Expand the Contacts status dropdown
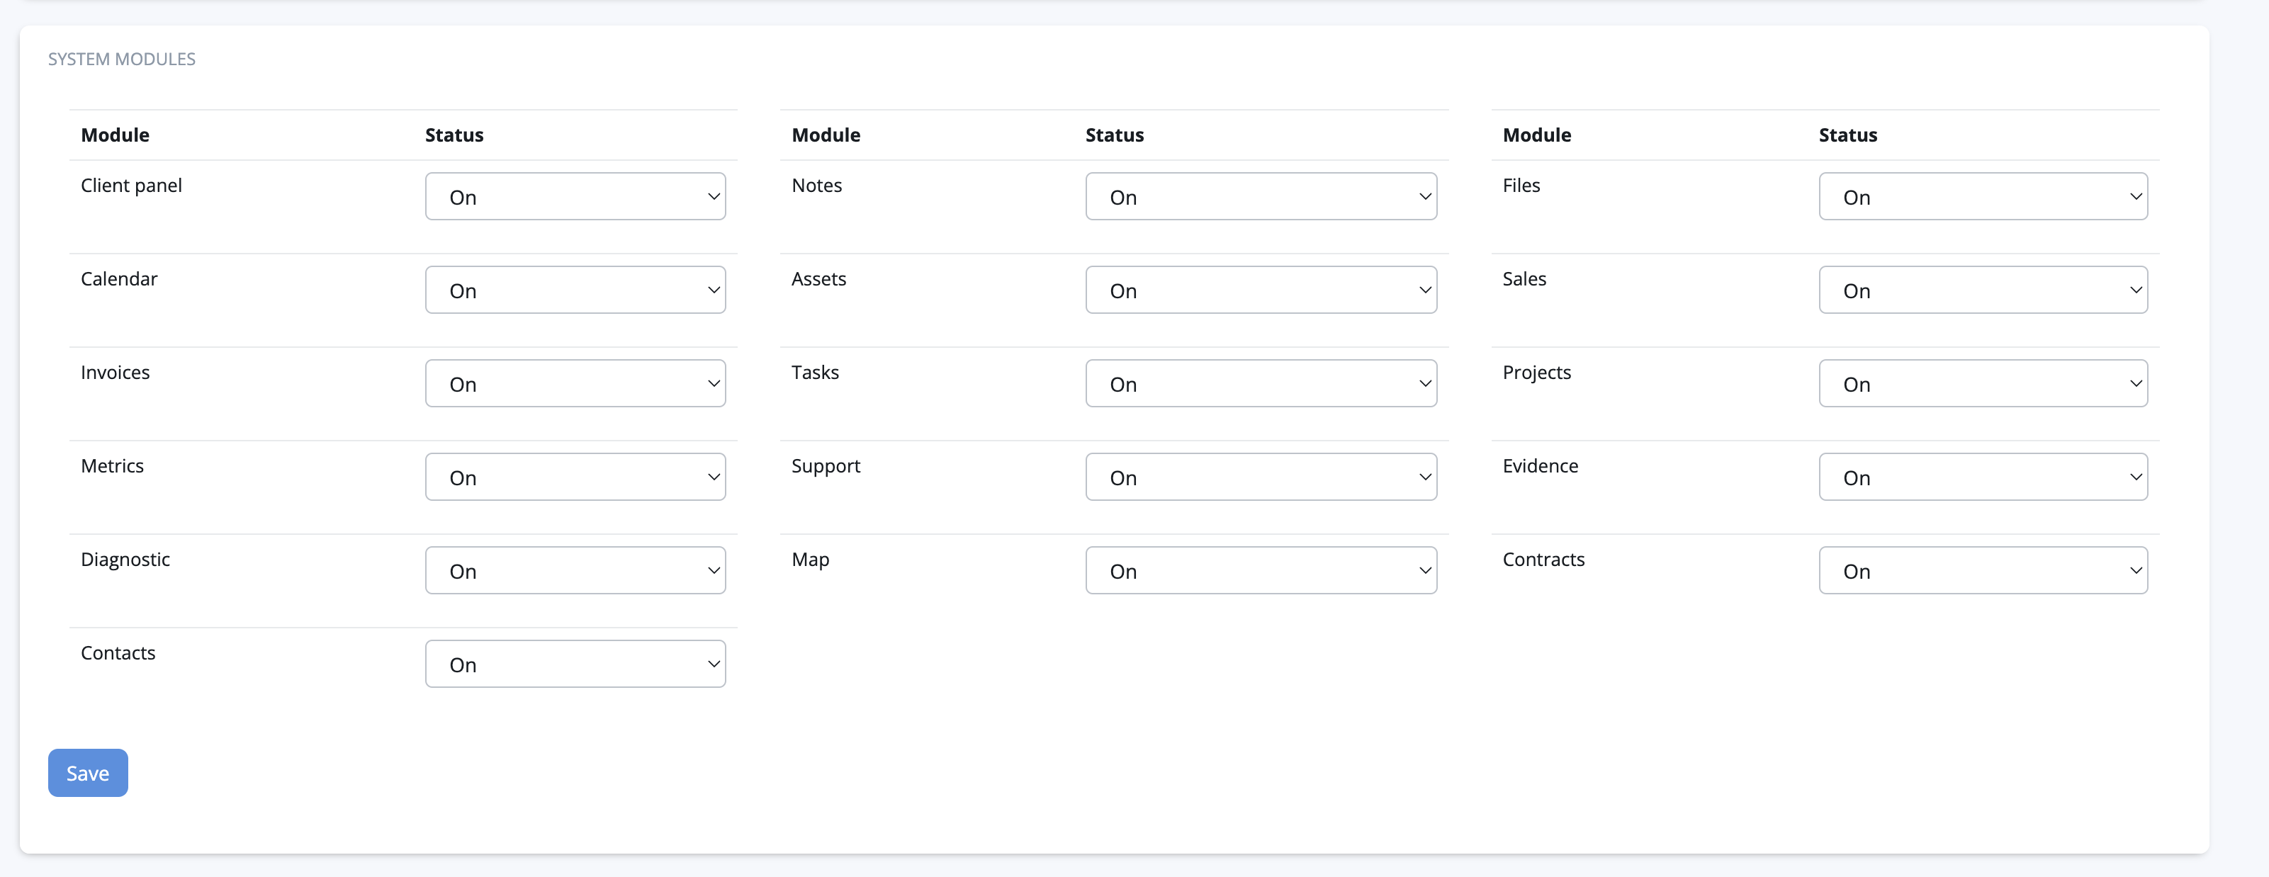Image resolution: width=2269 pixels, height=877 pixels. pos(575,663)
